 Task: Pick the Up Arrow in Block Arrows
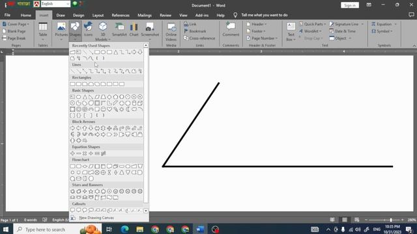85,128
